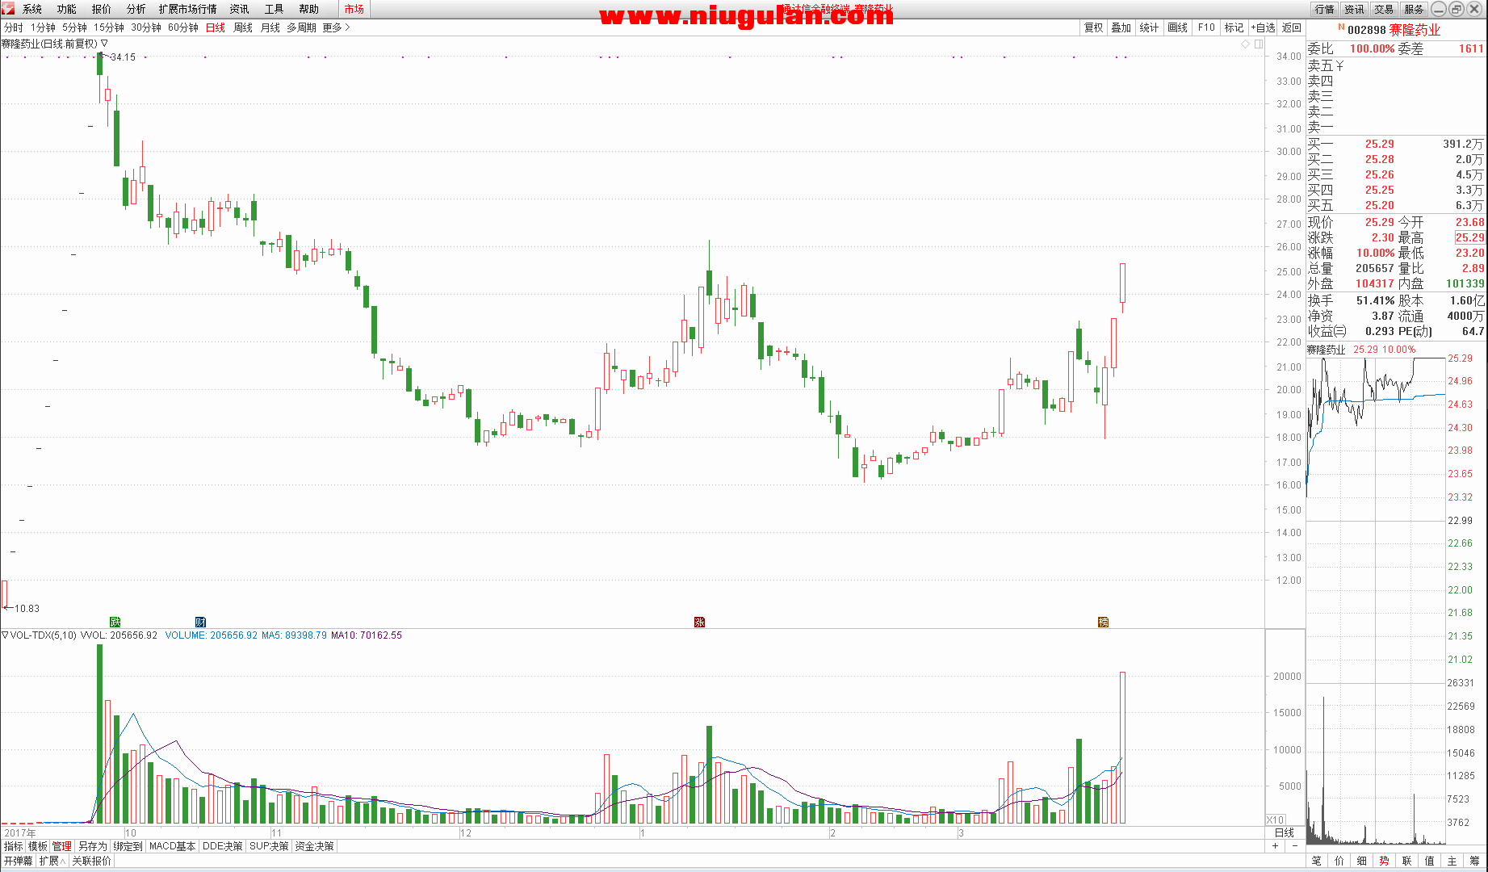Click the 模板 template tab
The image size is (1488, 872).
[38, 846]
